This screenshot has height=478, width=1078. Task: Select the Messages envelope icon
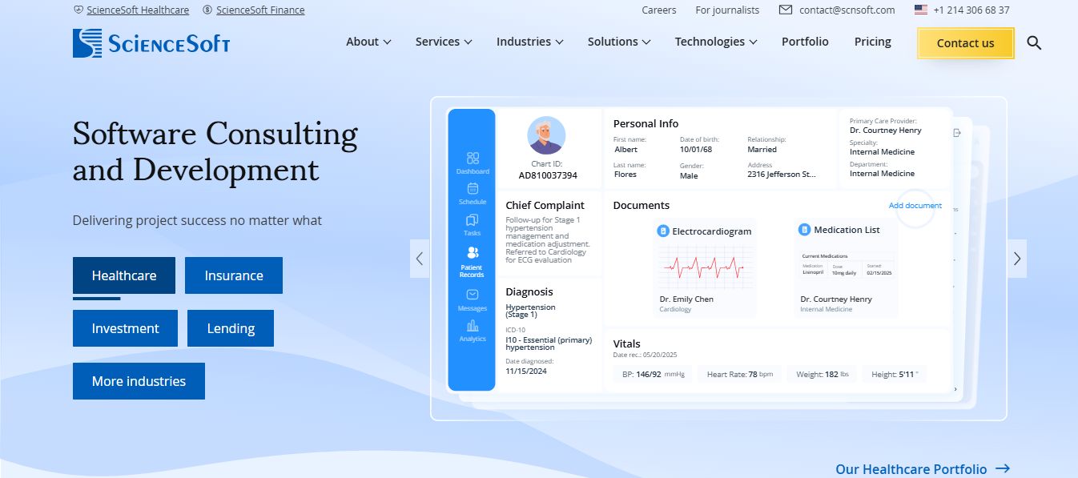click(x=473, y=295)
